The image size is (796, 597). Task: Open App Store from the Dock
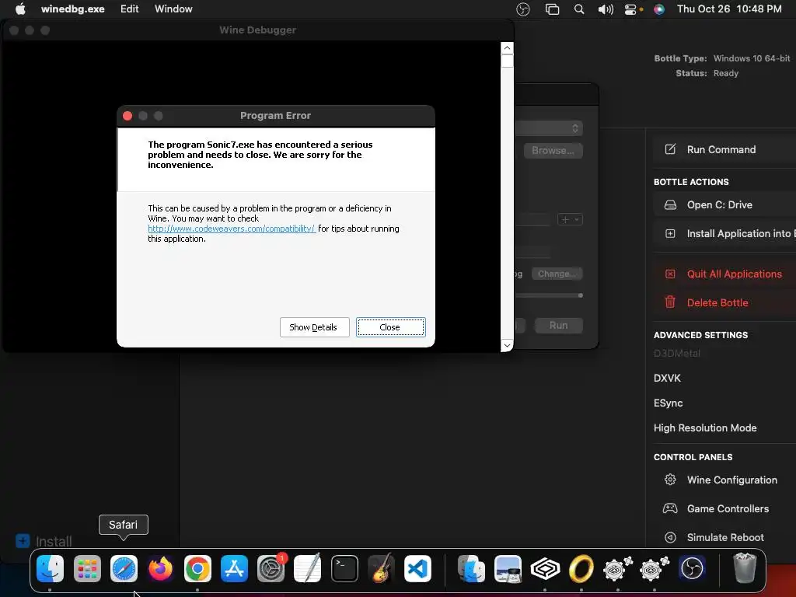coord(234,568)
